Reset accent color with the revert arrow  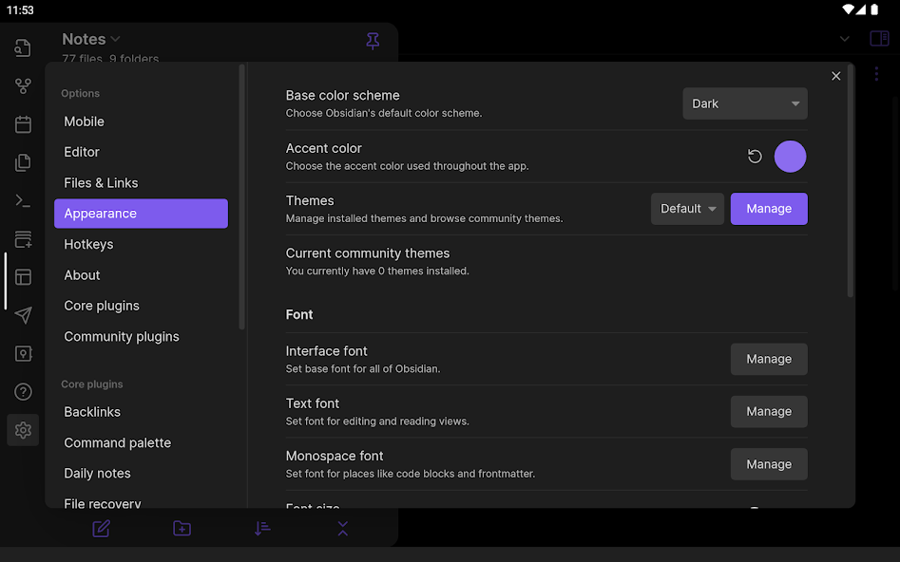tap(755, 156)
